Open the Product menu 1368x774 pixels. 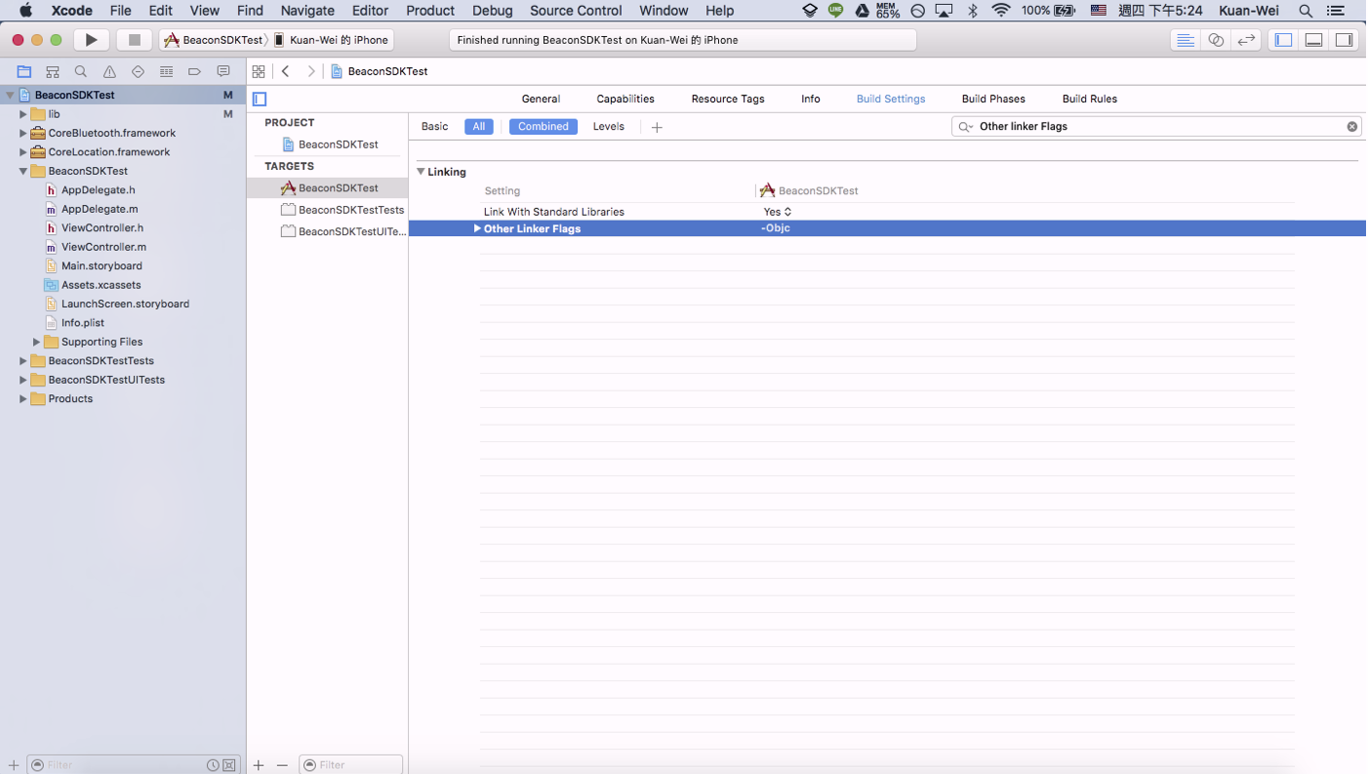[x=430, y=11]
